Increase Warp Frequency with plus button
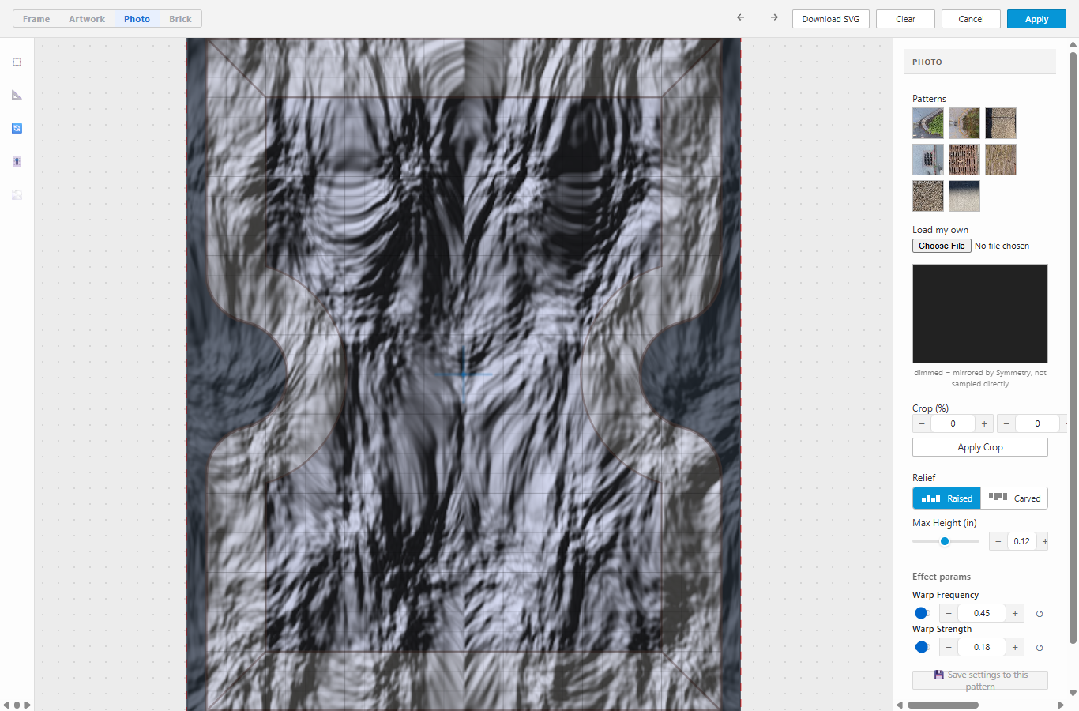The image size is (1079, 711). (1015, 613)
